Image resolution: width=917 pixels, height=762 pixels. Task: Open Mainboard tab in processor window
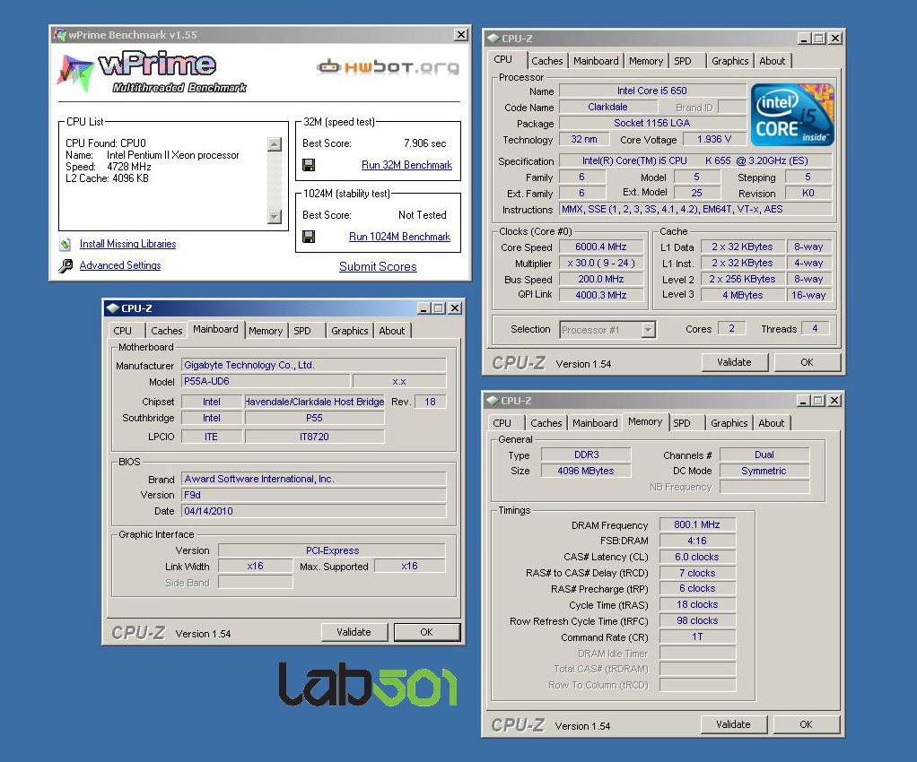tap(596, 61)
